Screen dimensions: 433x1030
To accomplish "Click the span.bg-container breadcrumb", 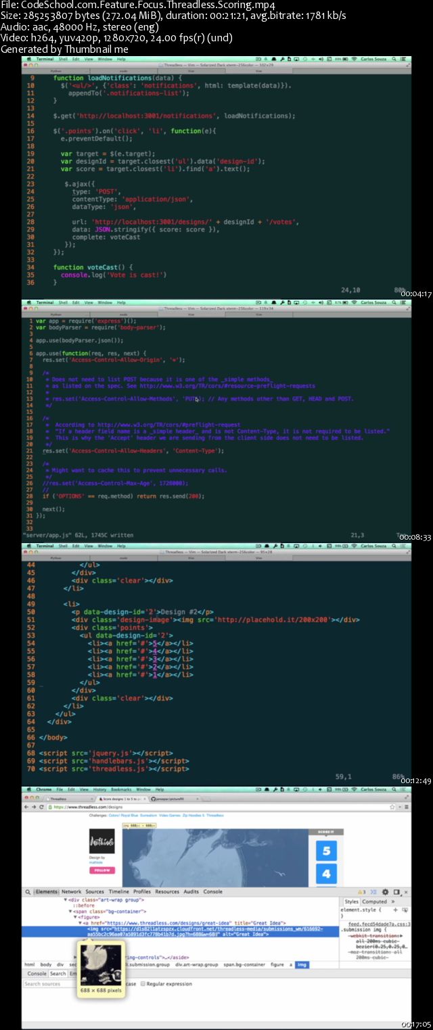I will tap(244, 964).
